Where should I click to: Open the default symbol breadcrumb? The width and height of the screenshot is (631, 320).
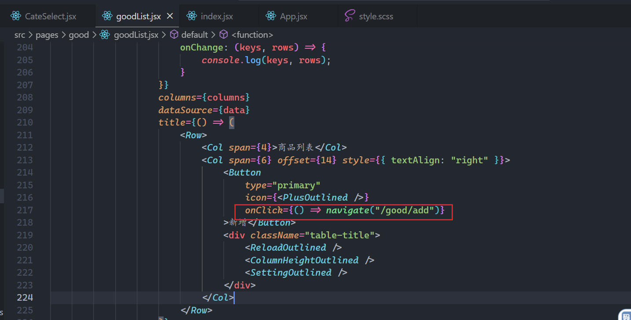tap(194, 35)
